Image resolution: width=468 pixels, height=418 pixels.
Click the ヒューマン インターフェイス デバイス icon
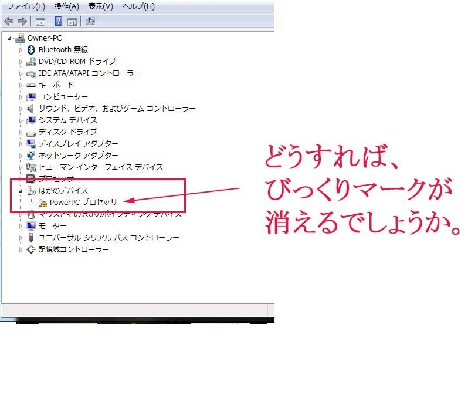click(30, 167)
